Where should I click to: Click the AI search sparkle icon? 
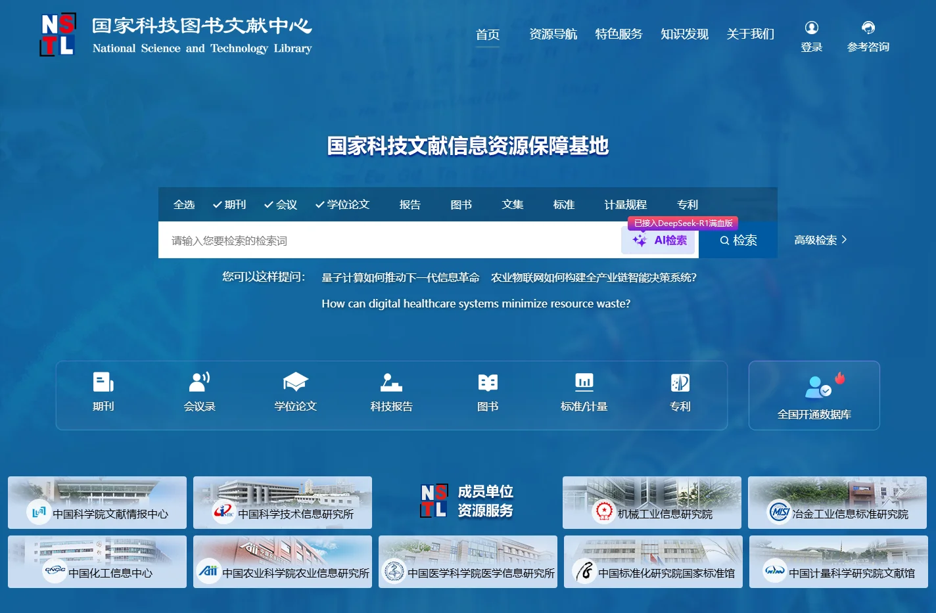[640, 240]
